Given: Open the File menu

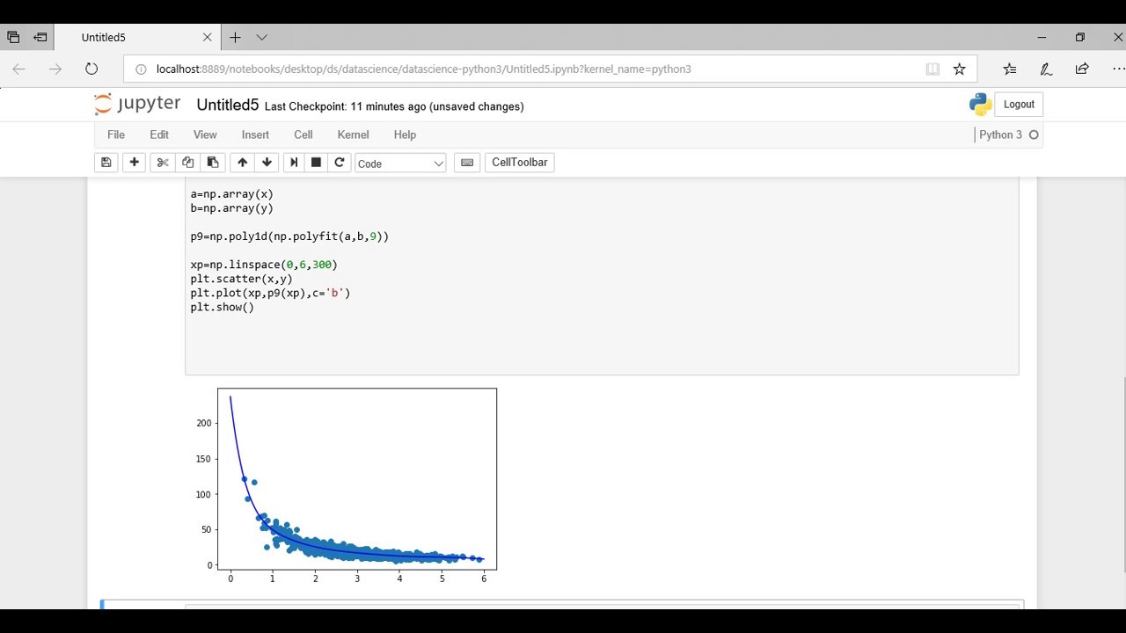Looking at the screenshot, I should [116, 135].
